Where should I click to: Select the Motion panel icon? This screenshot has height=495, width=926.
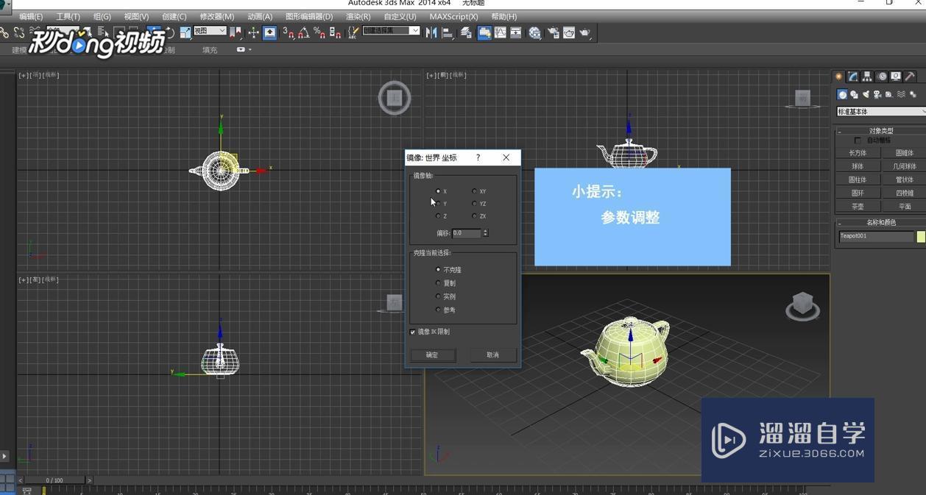882,76
